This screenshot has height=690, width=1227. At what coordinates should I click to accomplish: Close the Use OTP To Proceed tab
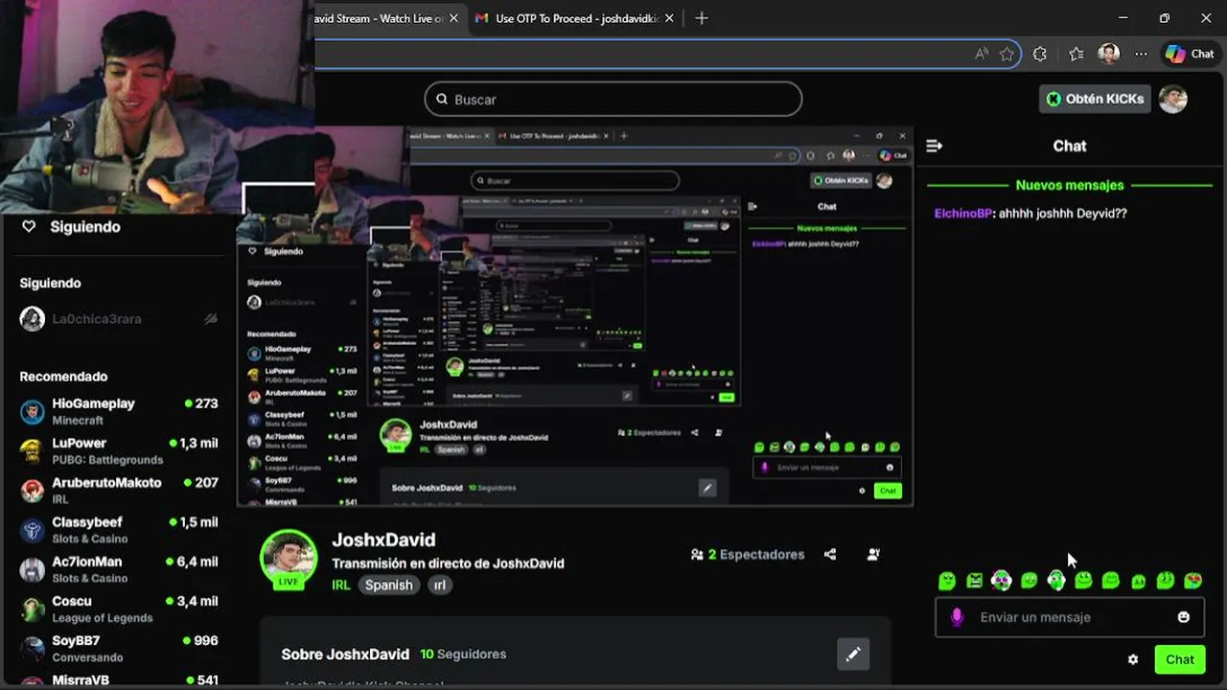click(669, 18)
